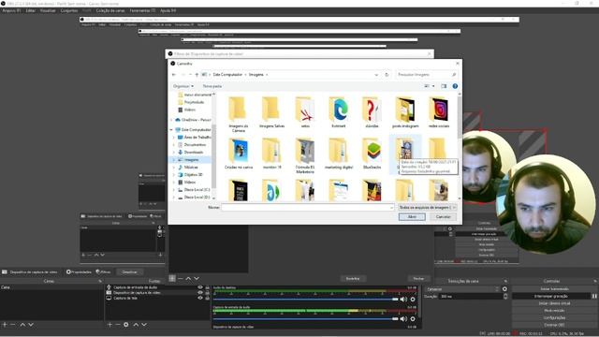Refresh the Imagens folder listing
The width and height of the screenshot is (599, 337).
point(387,75)
